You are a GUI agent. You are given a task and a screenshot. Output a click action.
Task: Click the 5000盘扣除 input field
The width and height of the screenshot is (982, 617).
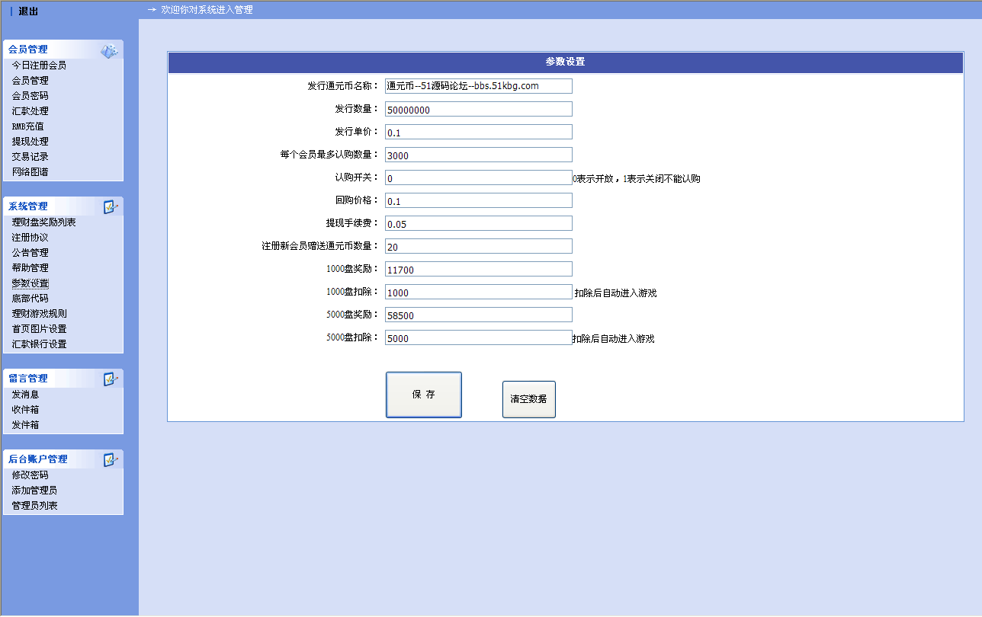(478, 338)
